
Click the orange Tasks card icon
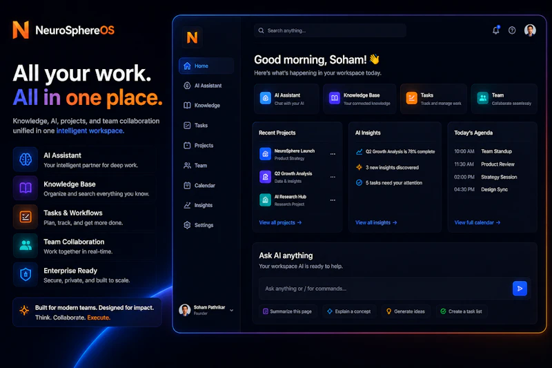click(411, 98)
